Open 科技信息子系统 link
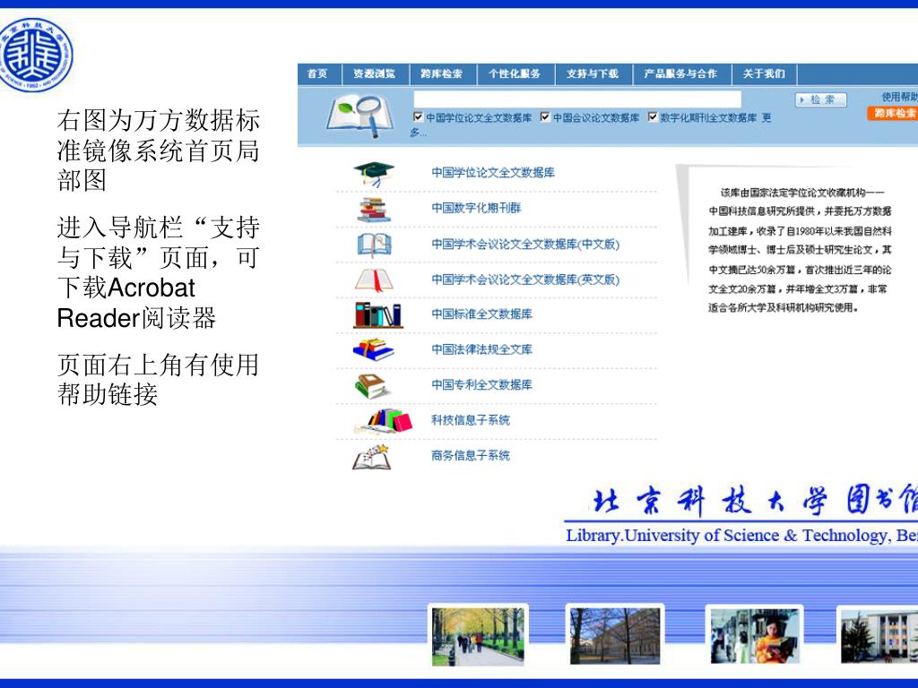Screen dimensions: 918x688 (471, 419)
